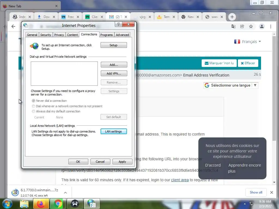Switch to the Privacy tab
279x209 pixels.
click(x=59, y=35)
